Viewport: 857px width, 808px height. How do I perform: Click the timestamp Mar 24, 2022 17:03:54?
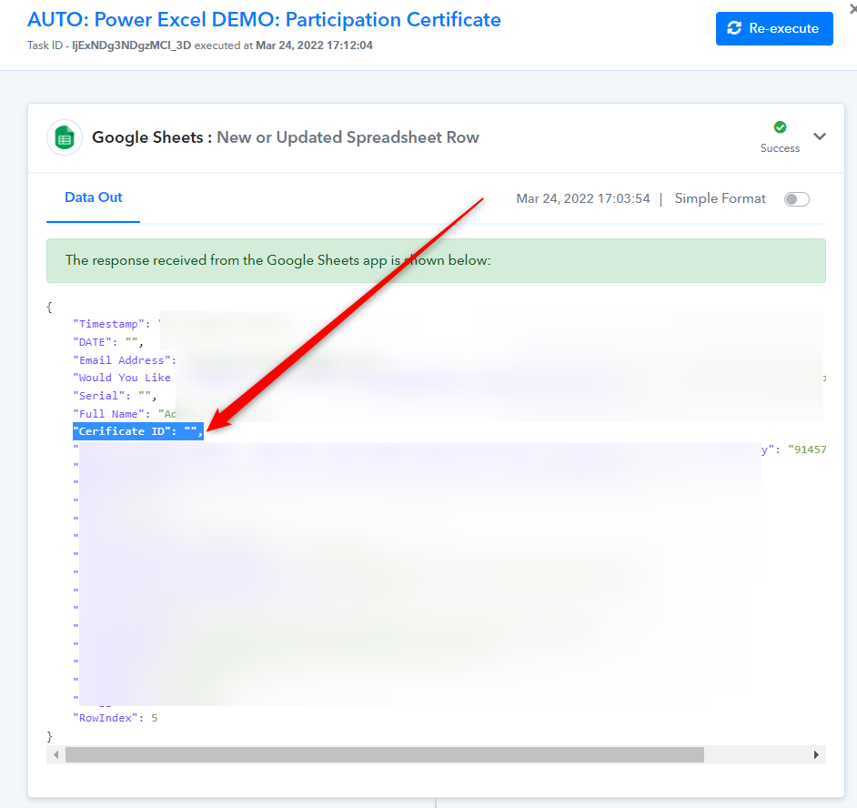point(583,198)
